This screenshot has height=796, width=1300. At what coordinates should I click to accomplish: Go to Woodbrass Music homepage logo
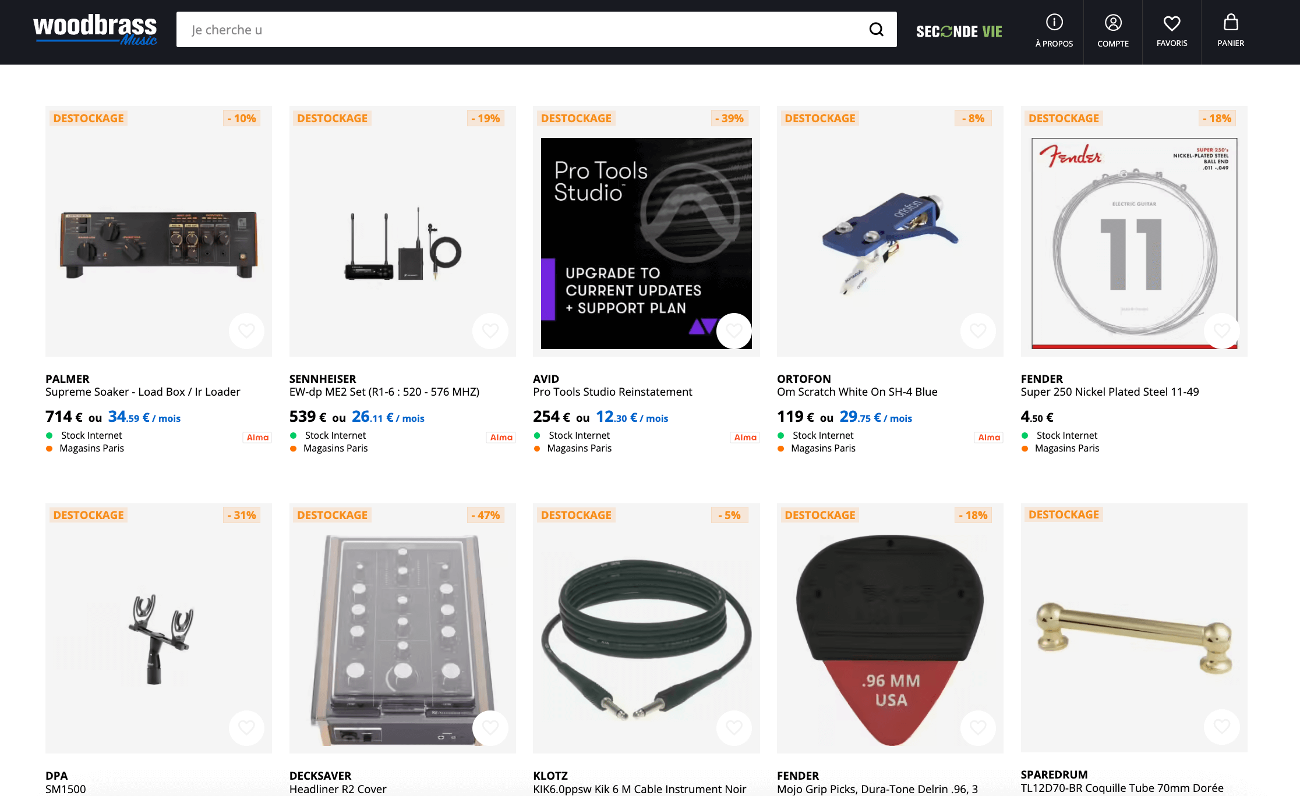pyautogui.click(x=95, y=30)
